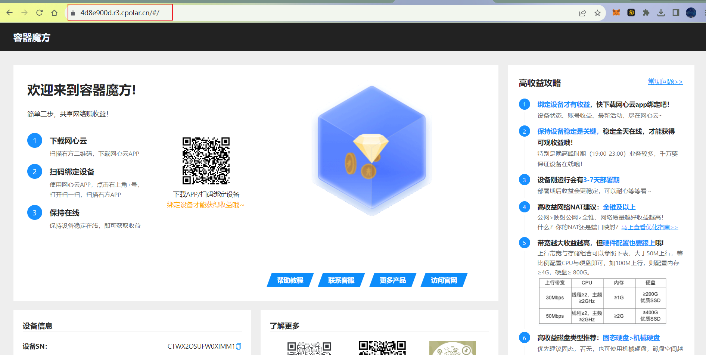
Task: Open the share page icon
Action: coord(582,13)
